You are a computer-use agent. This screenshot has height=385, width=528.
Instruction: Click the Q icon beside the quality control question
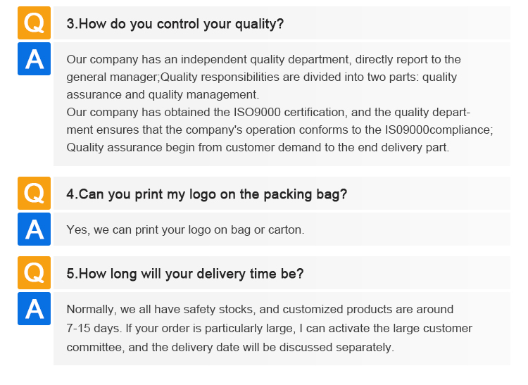click(34, 23)
